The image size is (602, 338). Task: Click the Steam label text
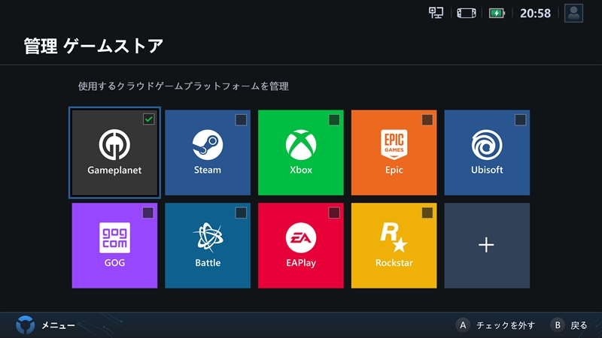(x=208, y=170)
